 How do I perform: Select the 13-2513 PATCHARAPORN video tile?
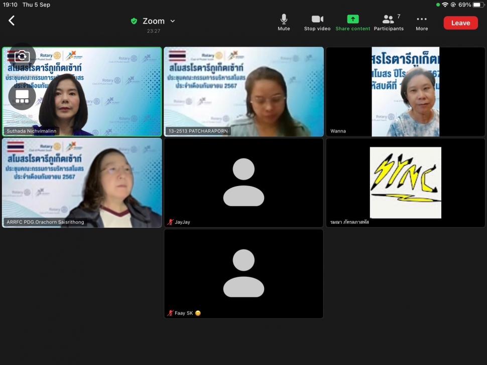tap(243, 91)
